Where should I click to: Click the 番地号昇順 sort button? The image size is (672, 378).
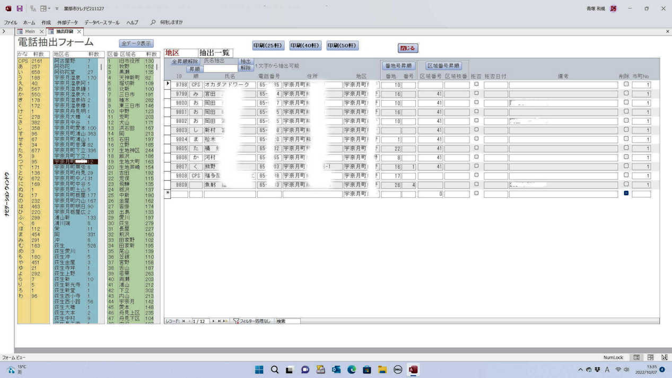pos(398,66)
